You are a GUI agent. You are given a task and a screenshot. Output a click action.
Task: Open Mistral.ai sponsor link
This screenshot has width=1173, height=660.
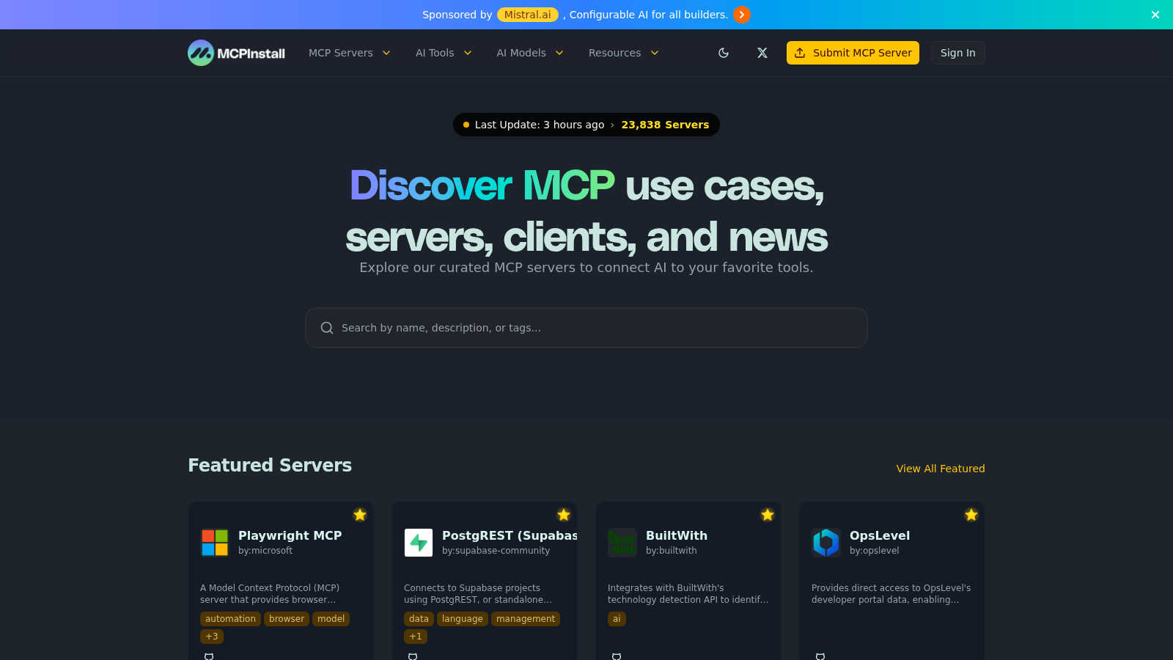tap(527, 15)
